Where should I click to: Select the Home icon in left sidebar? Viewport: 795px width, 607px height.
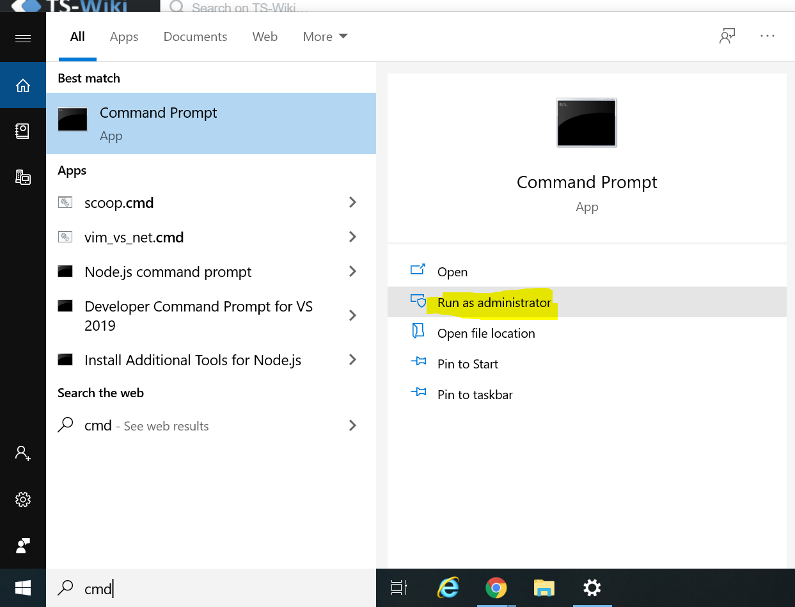point(23,85)
